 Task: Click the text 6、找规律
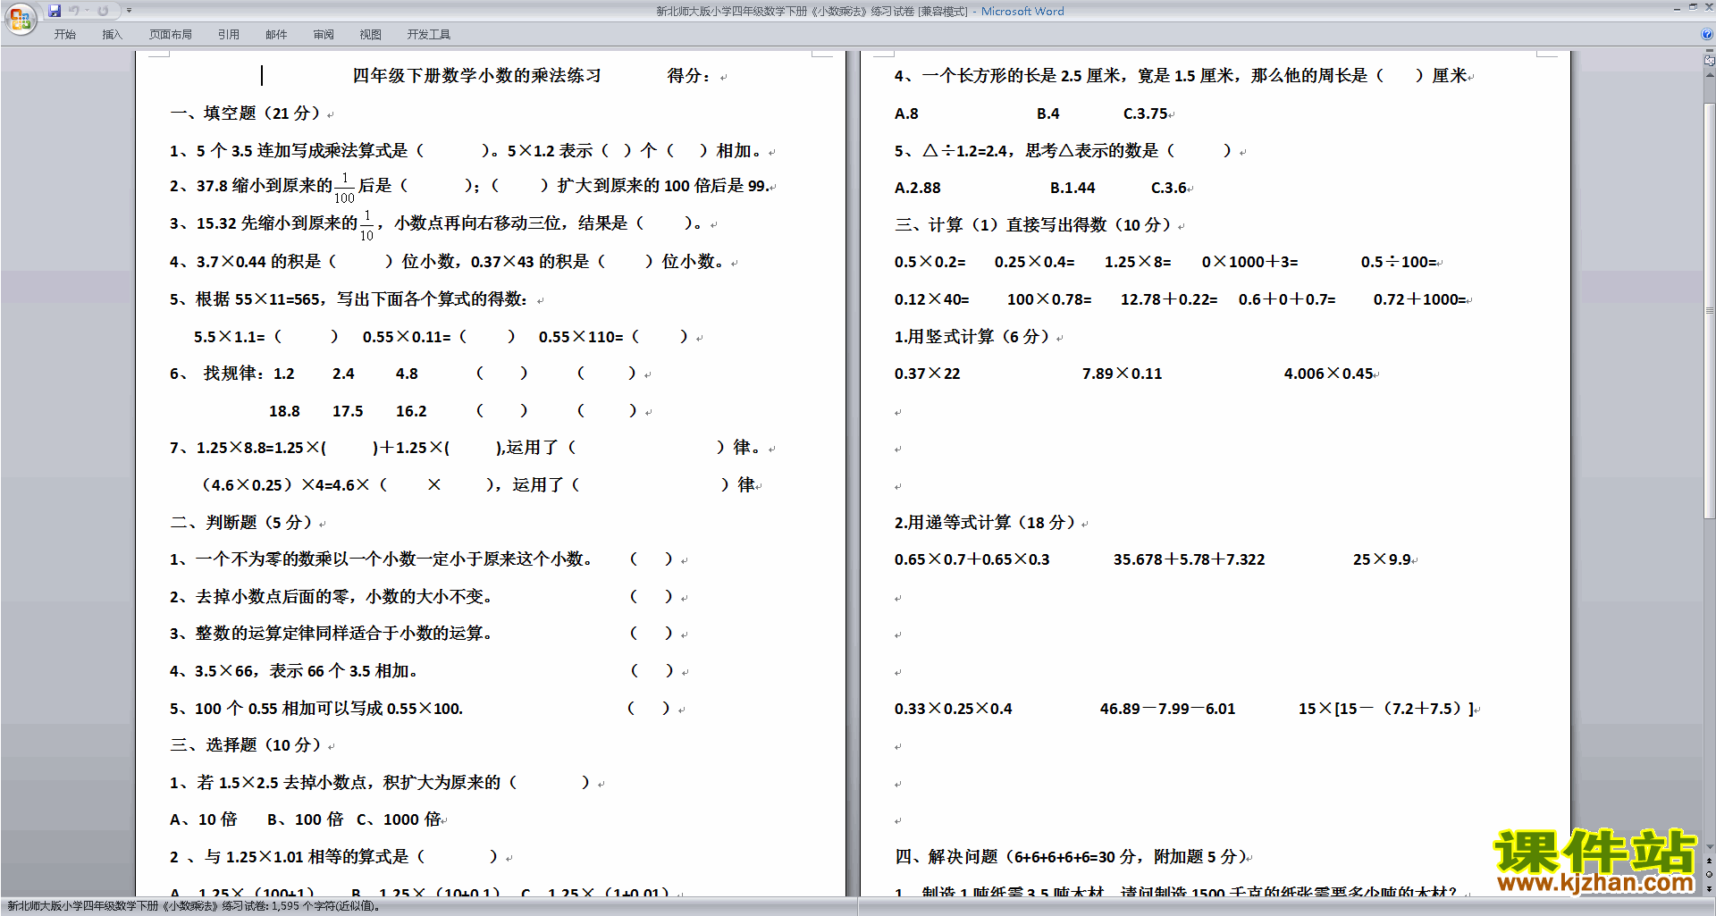point(218,374)
